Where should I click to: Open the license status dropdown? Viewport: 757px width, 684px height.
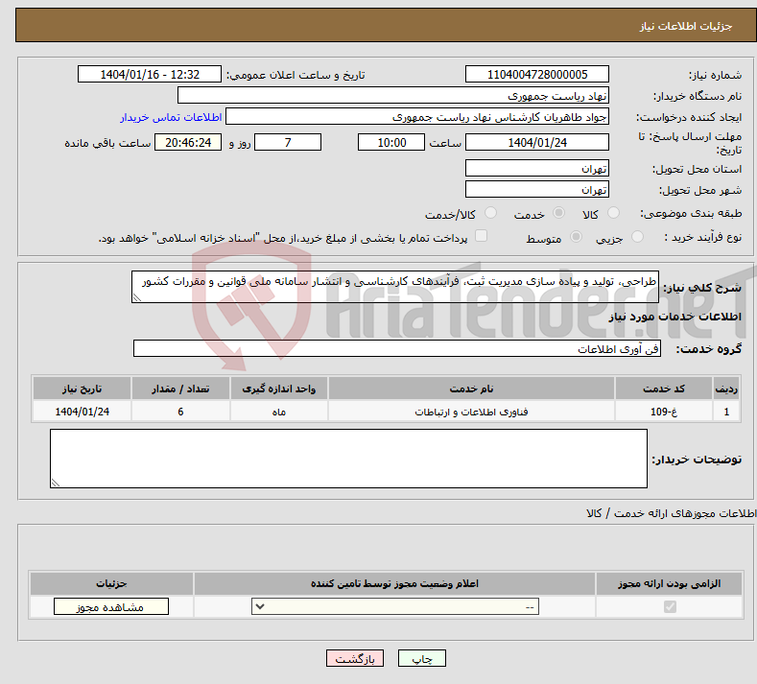click(395, 606)
